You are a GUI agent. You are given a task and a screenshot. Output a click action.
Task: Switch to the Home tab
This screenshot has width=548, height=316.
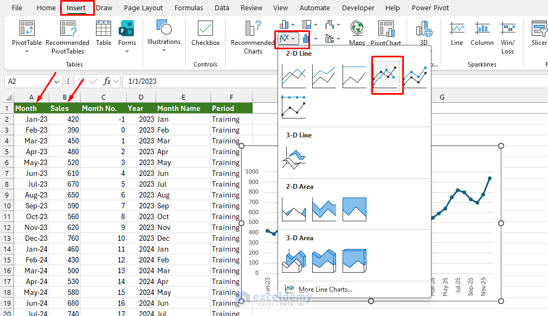(46, 8)
